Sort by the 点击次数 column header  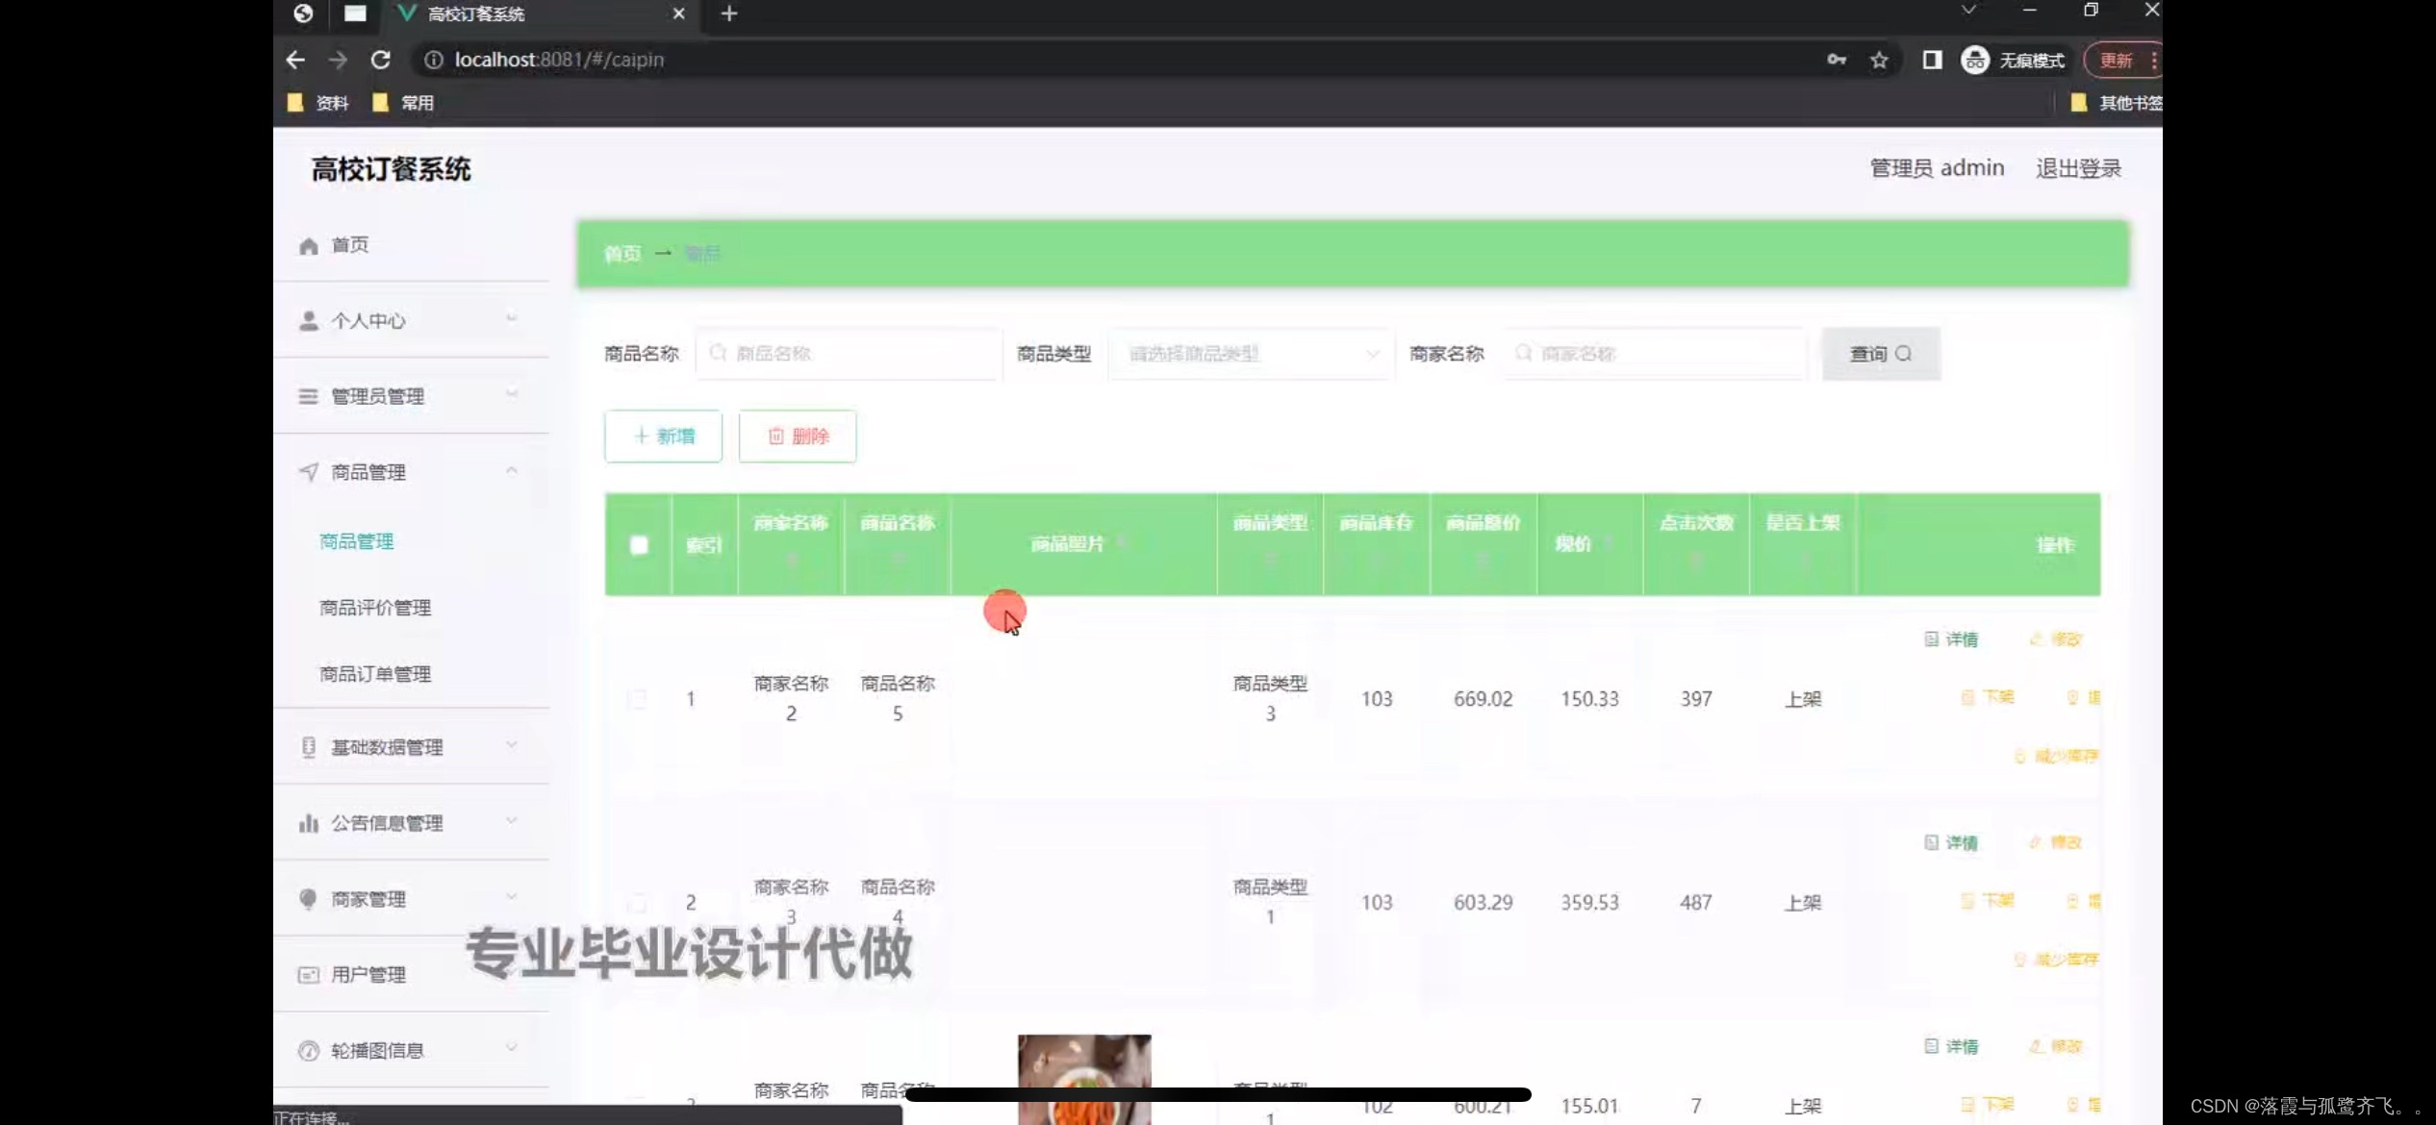pos(1696,542)
